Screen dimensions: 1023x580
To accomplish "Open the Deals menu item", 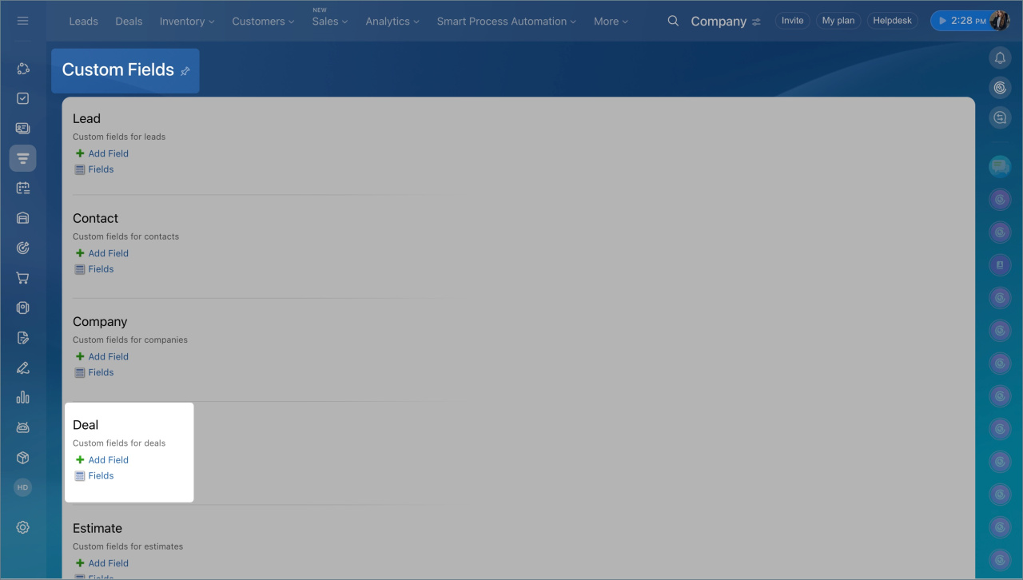I will click(129, 22).
